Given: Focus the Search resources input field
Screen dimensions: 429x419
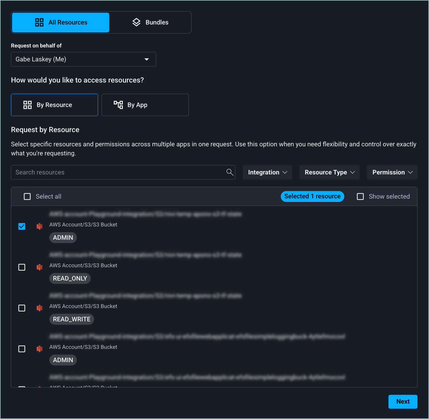Looking at the screenshot, I should [x=118, y=172].
